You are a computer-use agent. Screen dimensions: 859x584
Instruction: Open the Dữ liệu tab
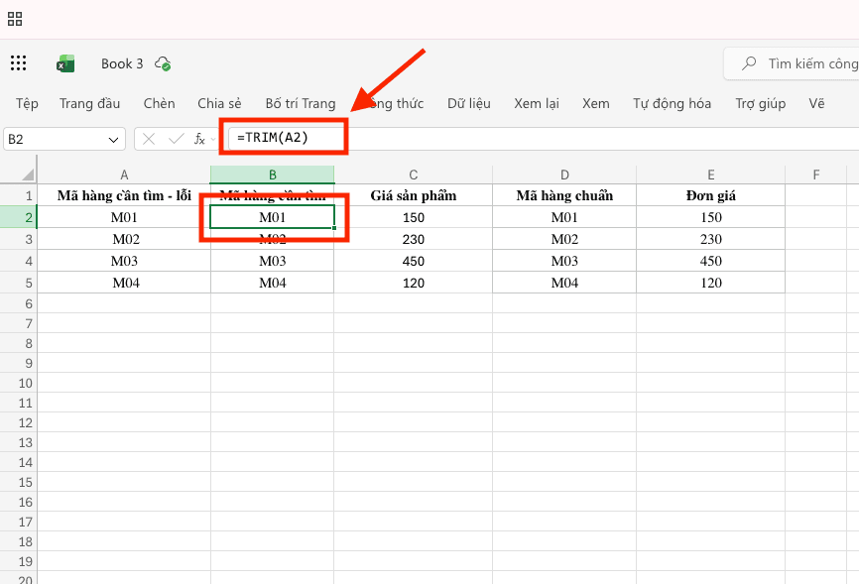[469, 103]
